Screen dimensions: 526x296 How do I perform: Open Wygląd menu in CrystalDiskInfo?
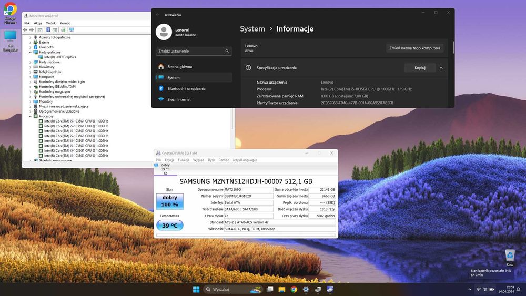click(x=199, y=160)
